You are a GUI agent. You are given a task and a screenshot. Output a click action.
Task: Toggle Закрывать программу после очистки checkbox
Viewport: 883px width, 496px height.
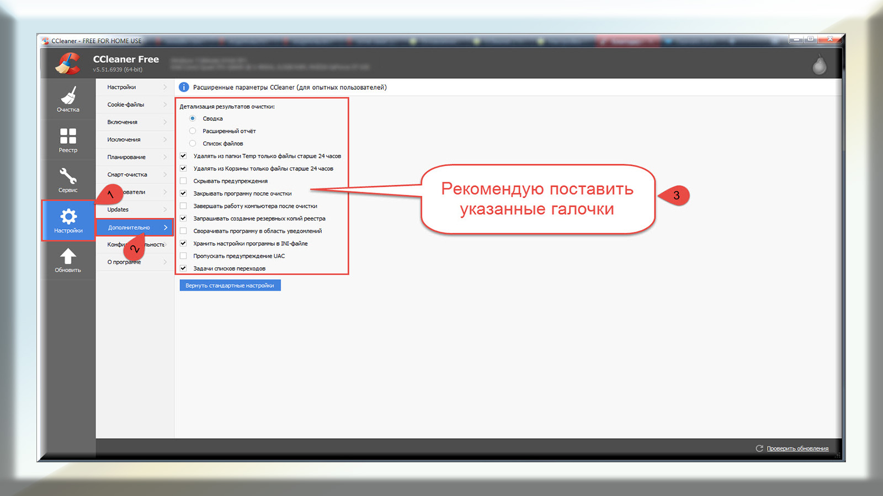[183, 193]
